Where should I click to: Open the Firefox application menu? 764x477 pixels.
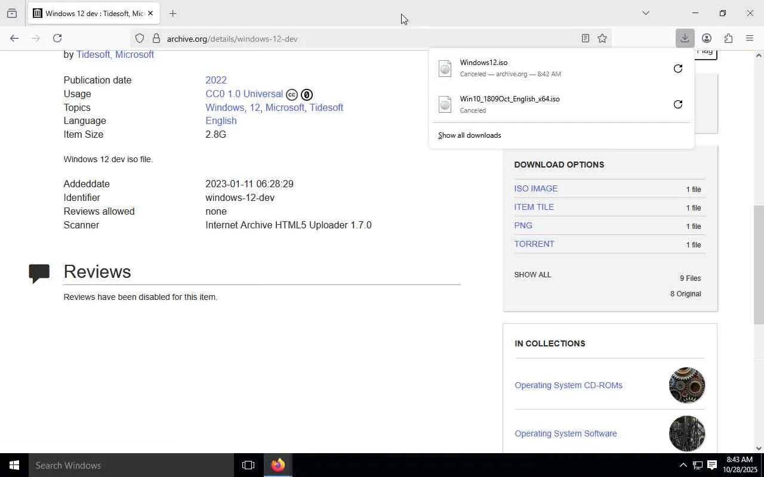click(x=750, y=38)
